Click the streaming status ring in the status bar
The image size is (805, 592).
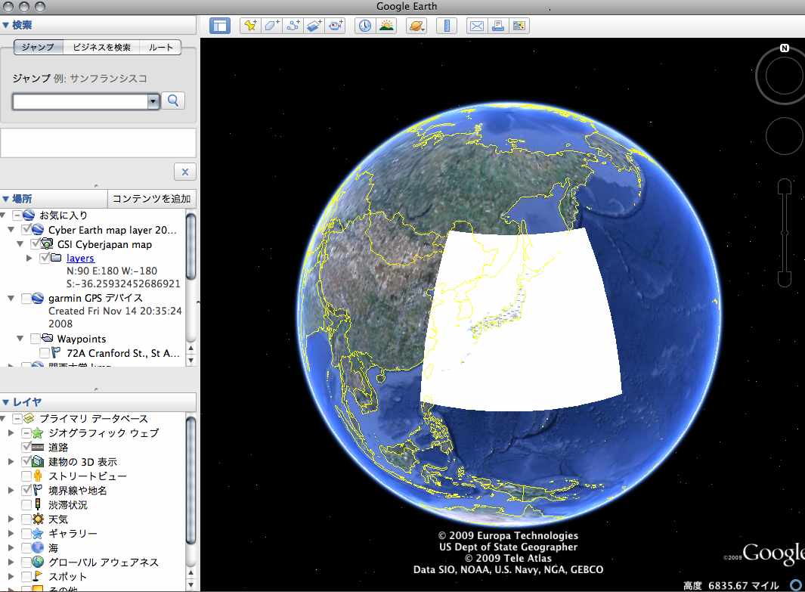(x=795, y=584)
